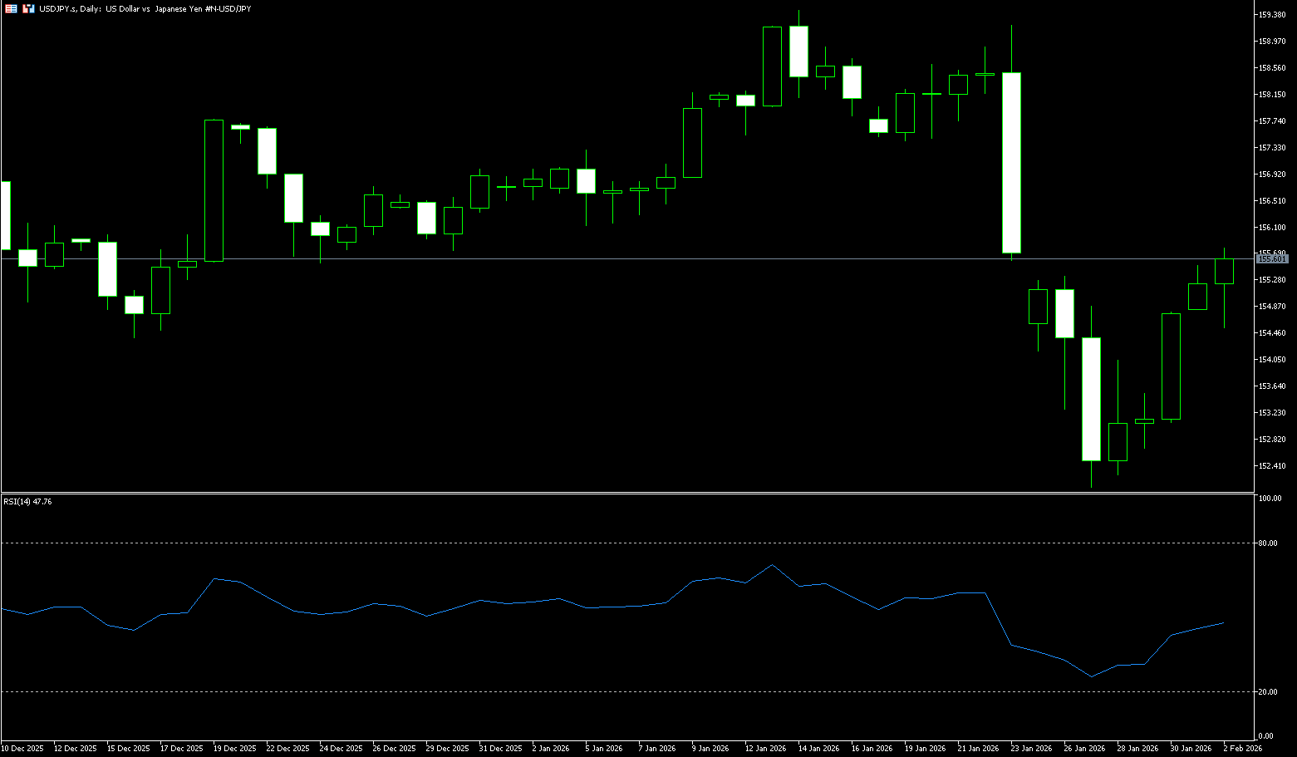Click the horizontal bid price line
Viewport: 1297px width, 757px height.
pyautogui.click(x=582, y=259)
